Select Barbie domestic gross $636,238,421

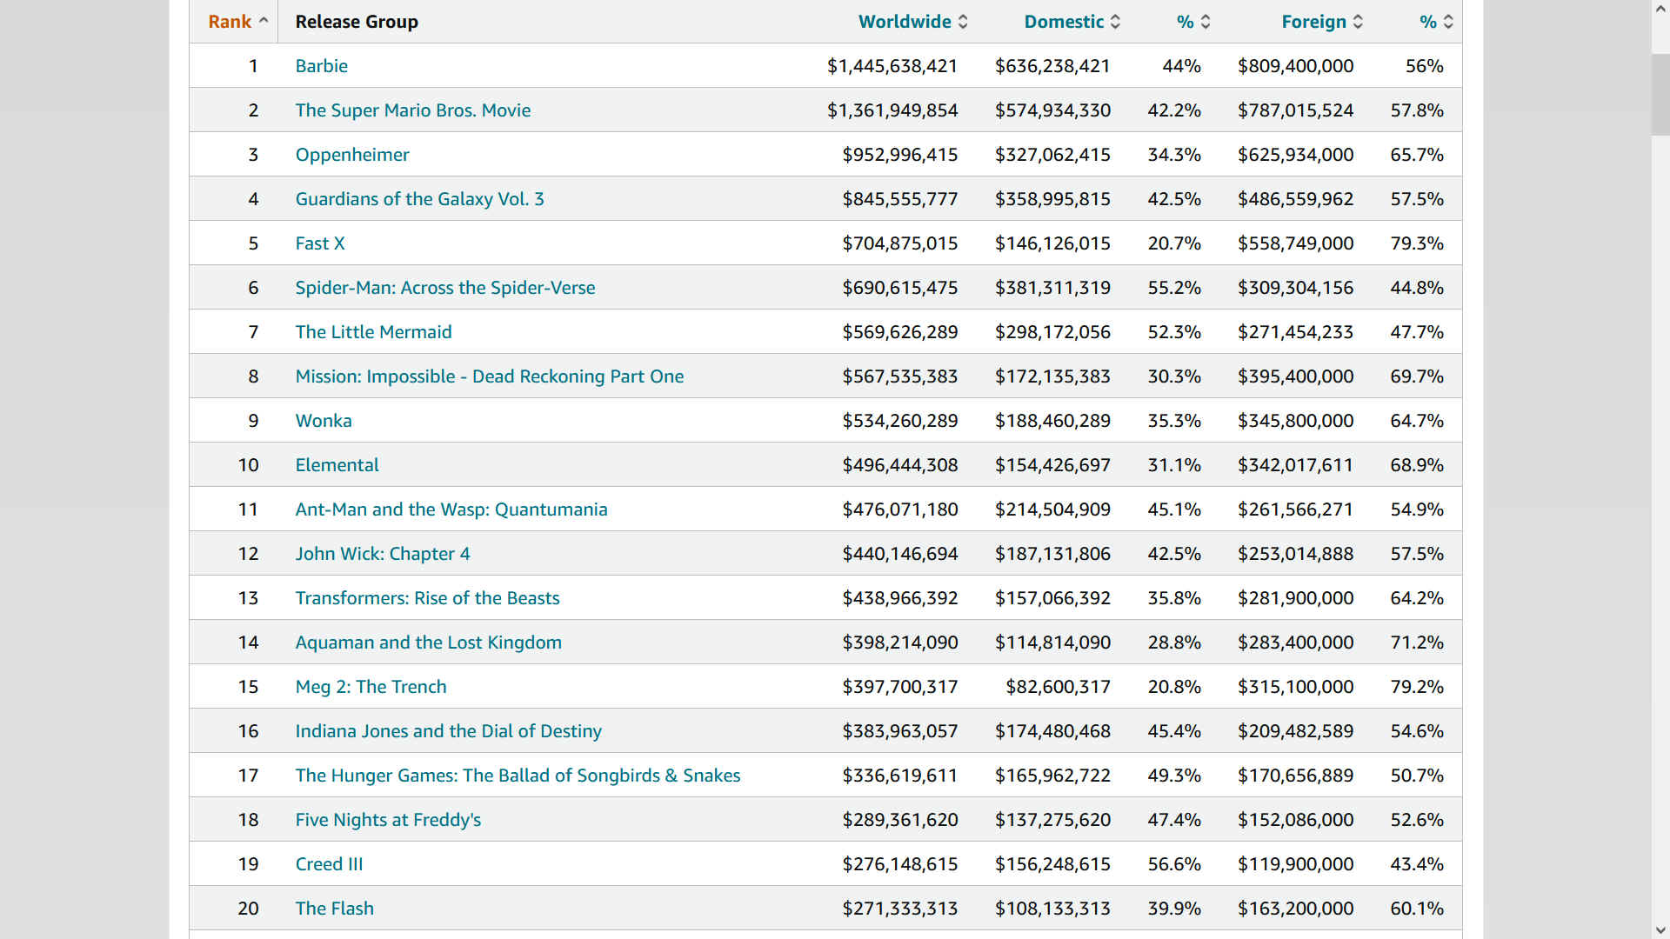pyautogui.click(x=1052, y=66)
